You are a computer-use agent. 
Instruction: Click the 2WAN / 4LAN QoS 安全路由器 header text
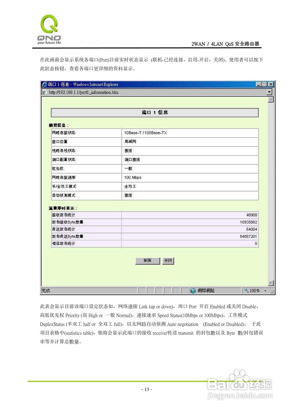(x=225, y=44)
